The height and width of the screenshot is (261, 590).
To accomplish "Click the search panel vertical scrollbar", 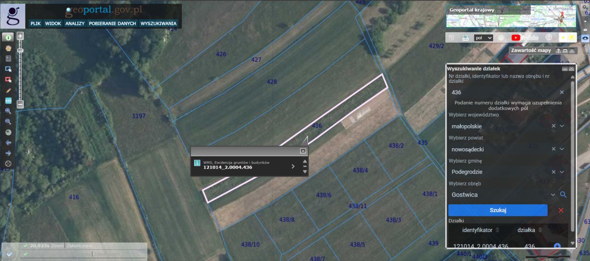I will point(573,157).
